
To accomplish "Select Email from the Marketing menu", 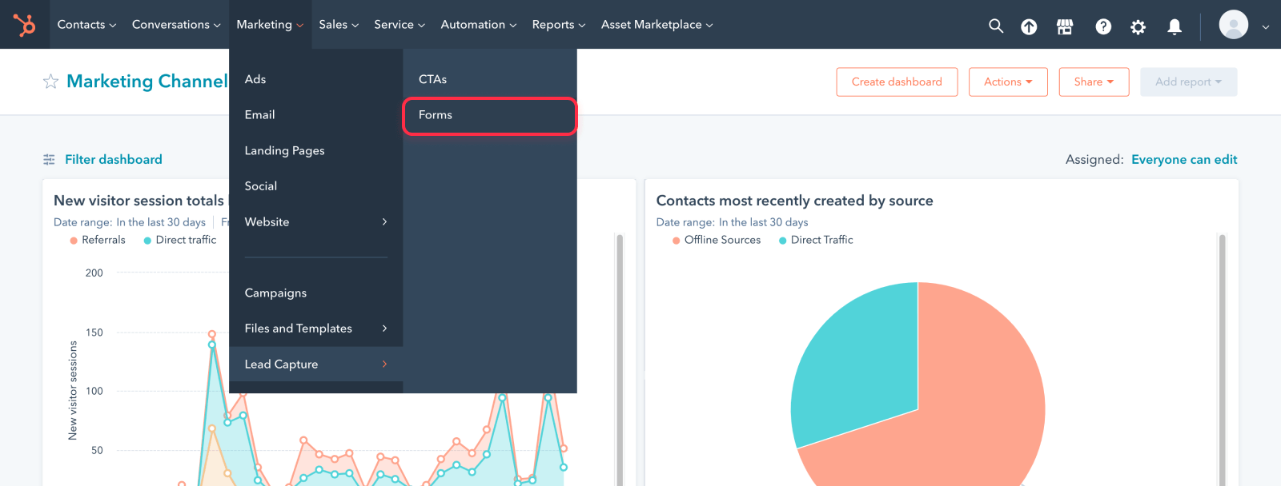I will 315,115.
